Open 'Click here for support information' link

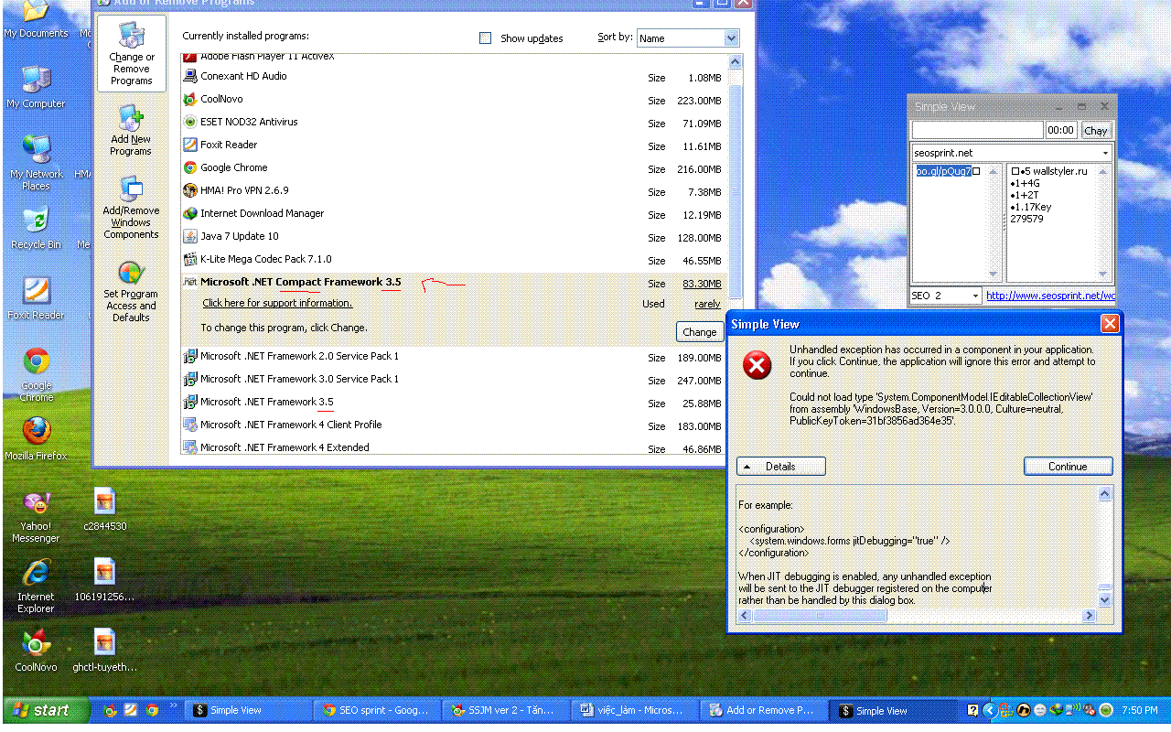tap(277, 304)
